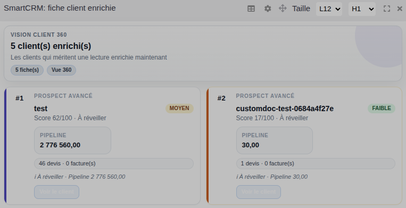This screenshot has height=208, width=406.
Task: Open the L12 width dropdown
Action: (329, 9)
